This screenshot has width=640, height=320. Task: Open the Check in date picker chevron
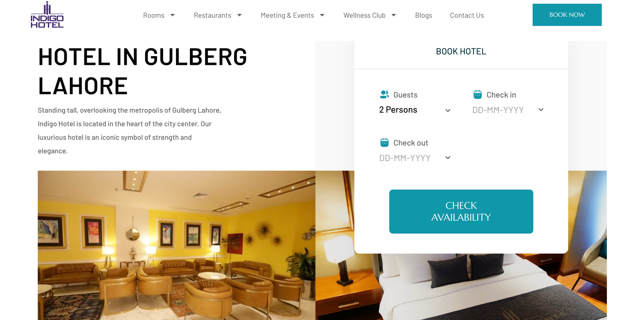[541, 110]
